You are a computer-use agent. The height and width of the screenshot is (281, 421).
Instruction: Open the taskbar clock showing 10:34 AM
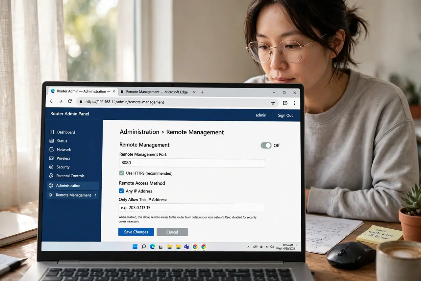pyautogui.click(x=285, y=247)
